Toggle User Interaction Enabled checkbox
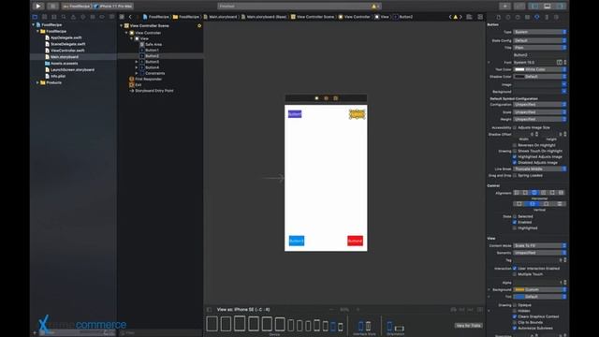The image size is (599, 337). pos(515,269)
